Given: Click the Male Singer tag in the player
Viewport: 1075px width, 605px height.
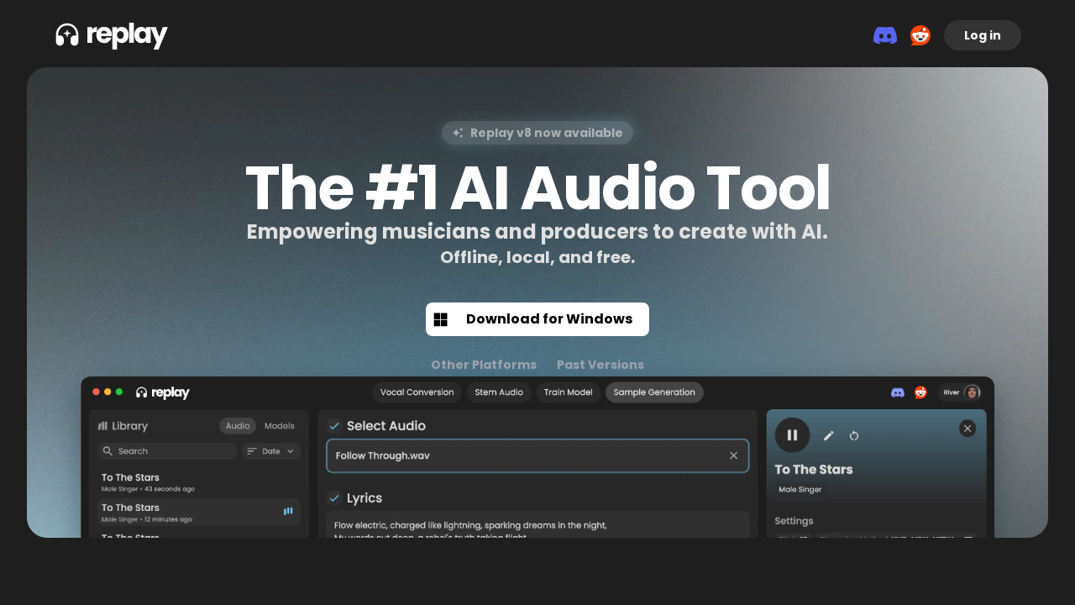Looking at the screenshot, I should click(800, 489).
